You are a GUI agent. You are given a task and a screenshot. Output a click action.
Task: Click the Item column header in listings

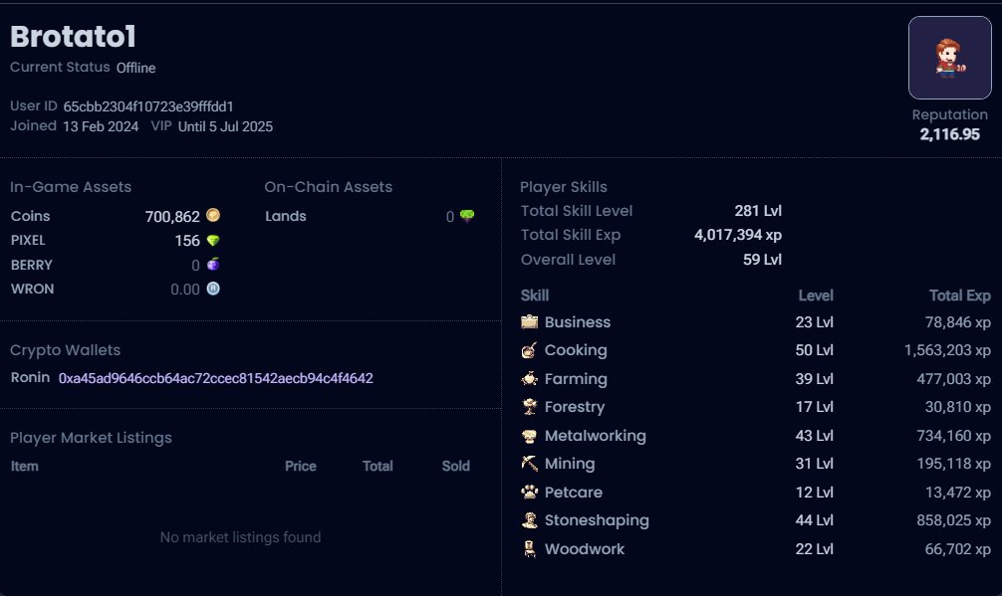pos(24,467)
